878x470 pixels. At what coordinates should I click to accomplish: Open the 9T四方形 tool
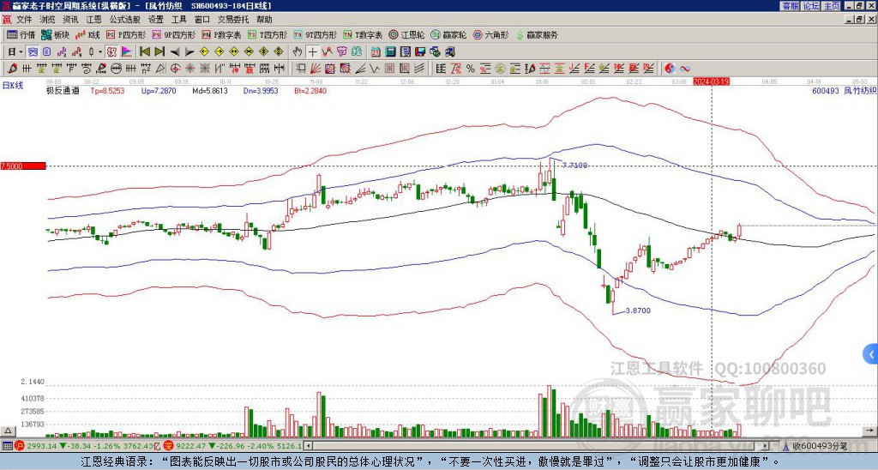(316, 34)
